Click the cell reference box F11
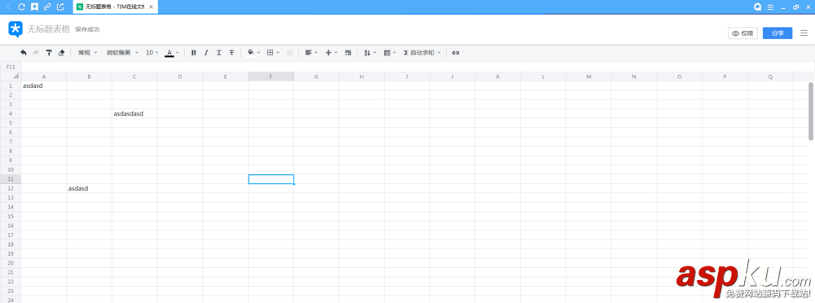815x303 pixels. [11, 67]
